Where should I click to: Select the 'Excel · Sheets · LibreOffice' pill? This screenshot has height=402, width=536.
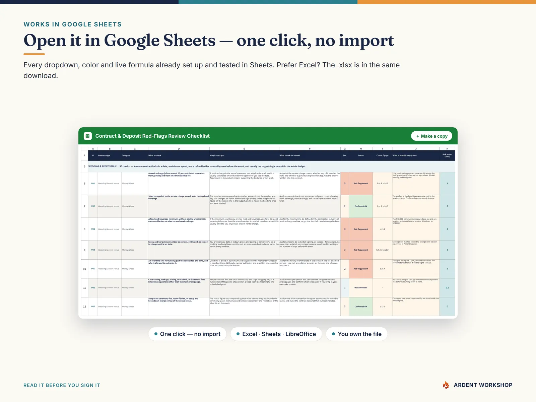[276, 334]
